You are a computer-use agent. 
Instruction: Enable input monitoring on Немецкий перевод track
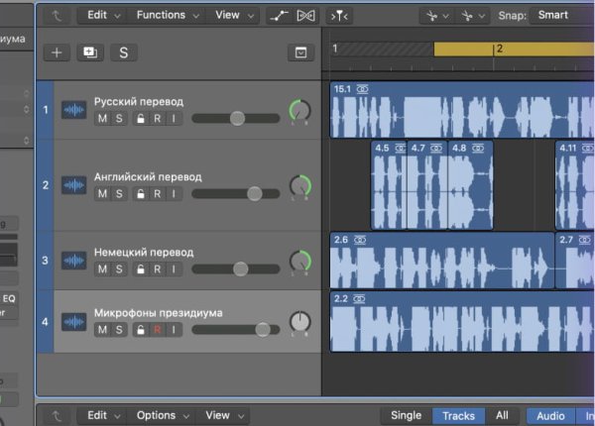click(174, 269)
